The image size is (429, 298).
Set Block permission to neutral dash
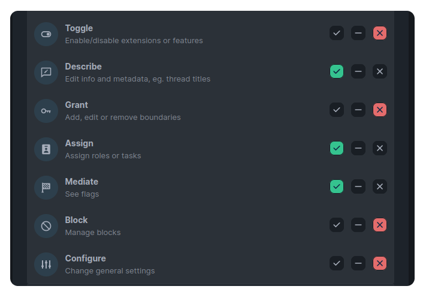click(x=358, y=225)
